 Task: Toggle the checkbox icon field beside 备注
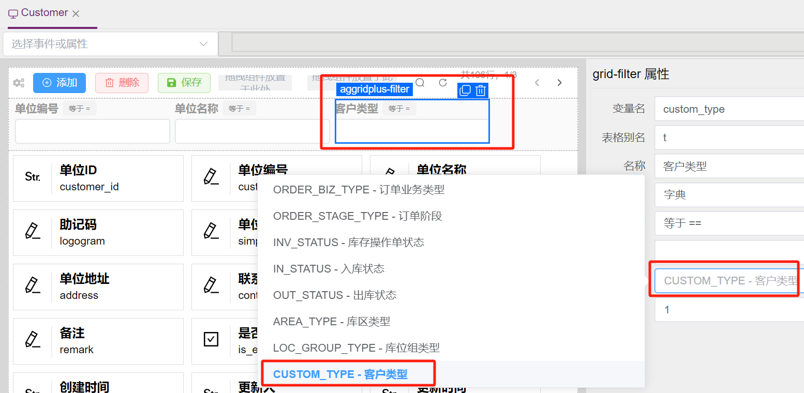coord(211,340)
